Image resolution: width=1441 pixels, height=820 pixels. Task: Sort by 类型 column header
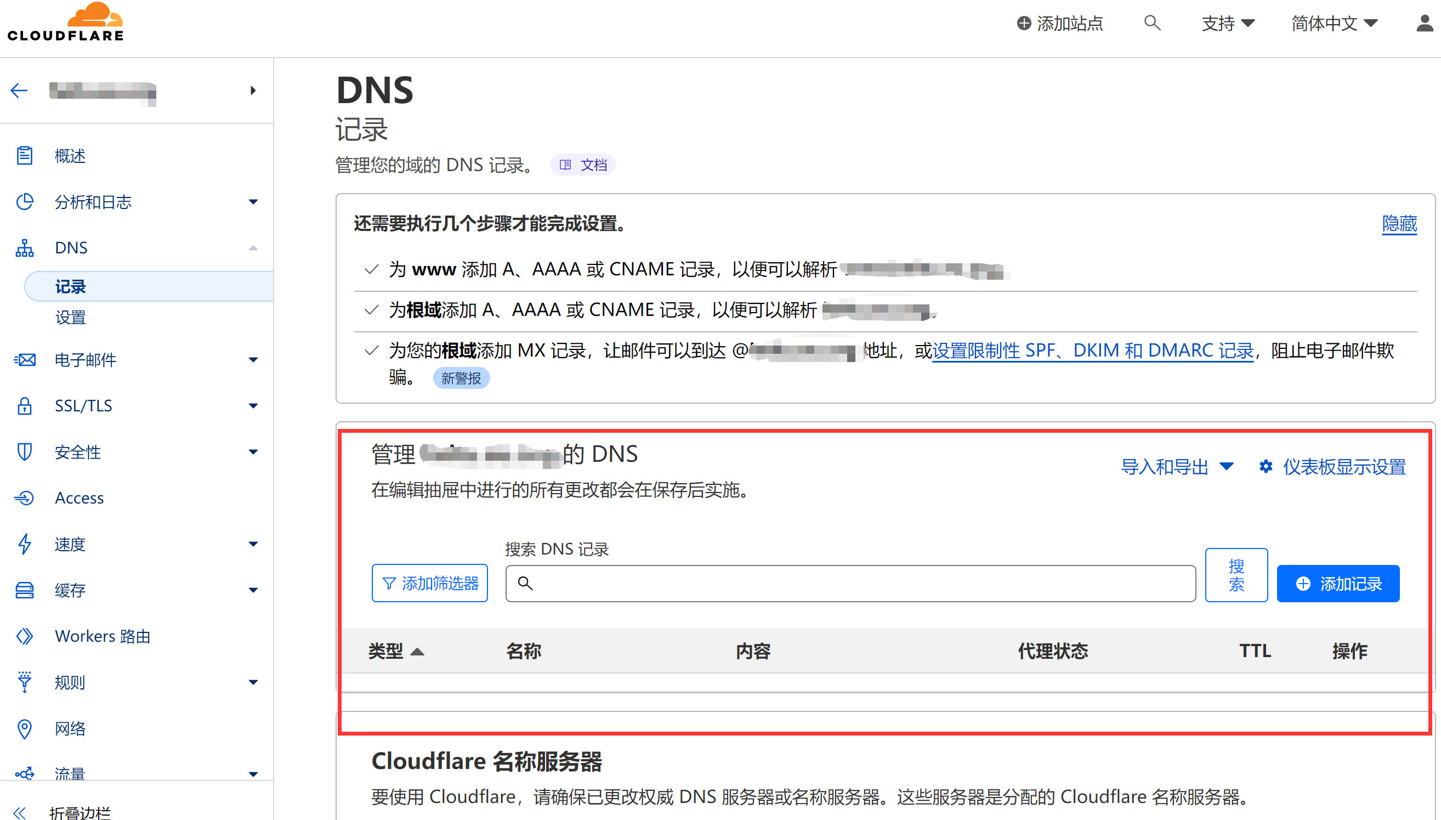tap(396, 651)
